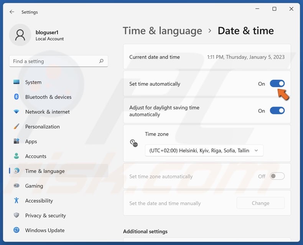Click the Apps icon in sidebar
Screen dimensions: 303x245
(x=16, y=141)
